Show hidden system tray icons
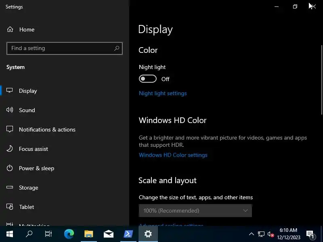Screen dimensions: 323x242 [251, 234]
